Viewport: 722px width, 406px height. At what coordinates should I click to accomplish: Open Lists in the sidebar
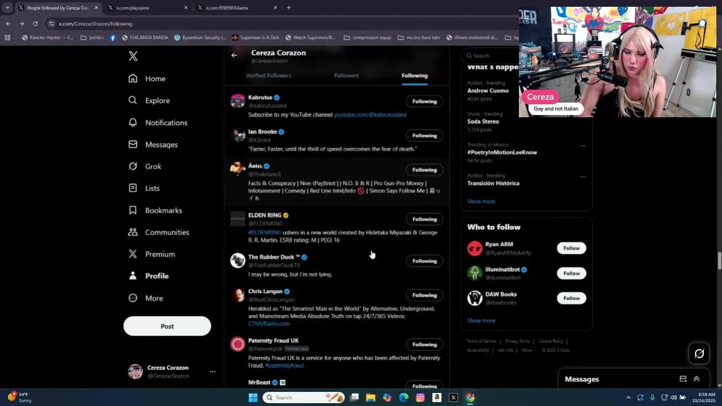pyautogui.click(x=144, y=188)
